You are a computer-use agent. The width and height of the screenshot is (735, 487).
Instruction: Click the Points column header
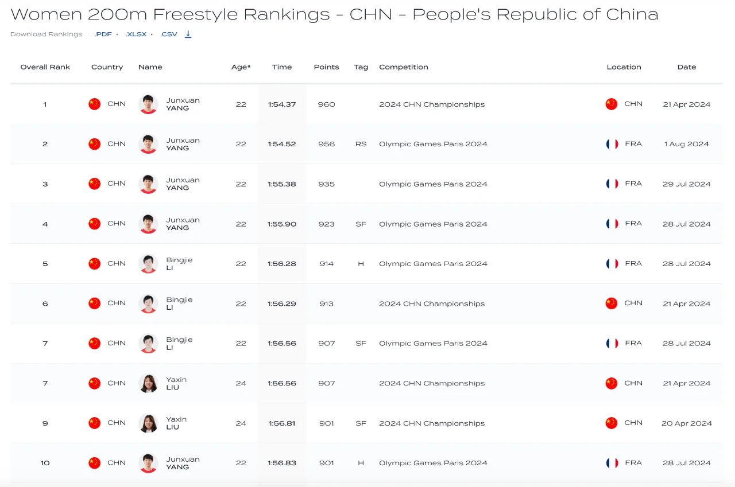[x=326, y=67]
